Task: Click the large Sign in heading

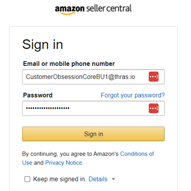Action: (x=43, y=45)
